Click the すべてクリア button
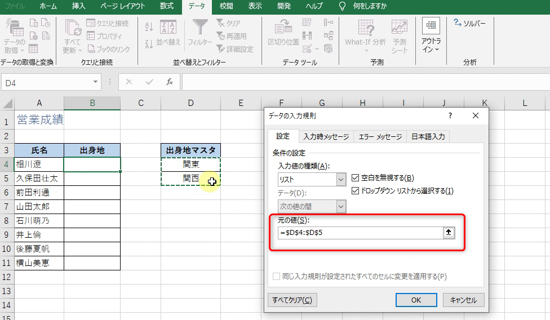This screenshot has width=550, height=320. (292, 300)
